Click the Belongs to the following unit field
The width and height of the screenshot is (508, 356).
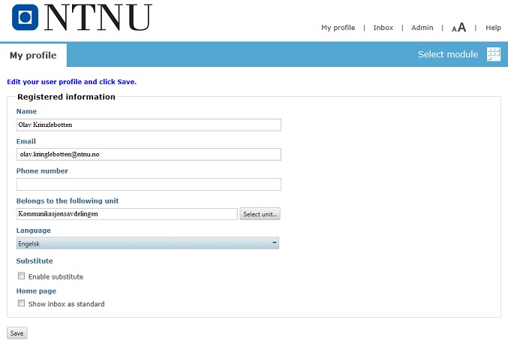127,214
